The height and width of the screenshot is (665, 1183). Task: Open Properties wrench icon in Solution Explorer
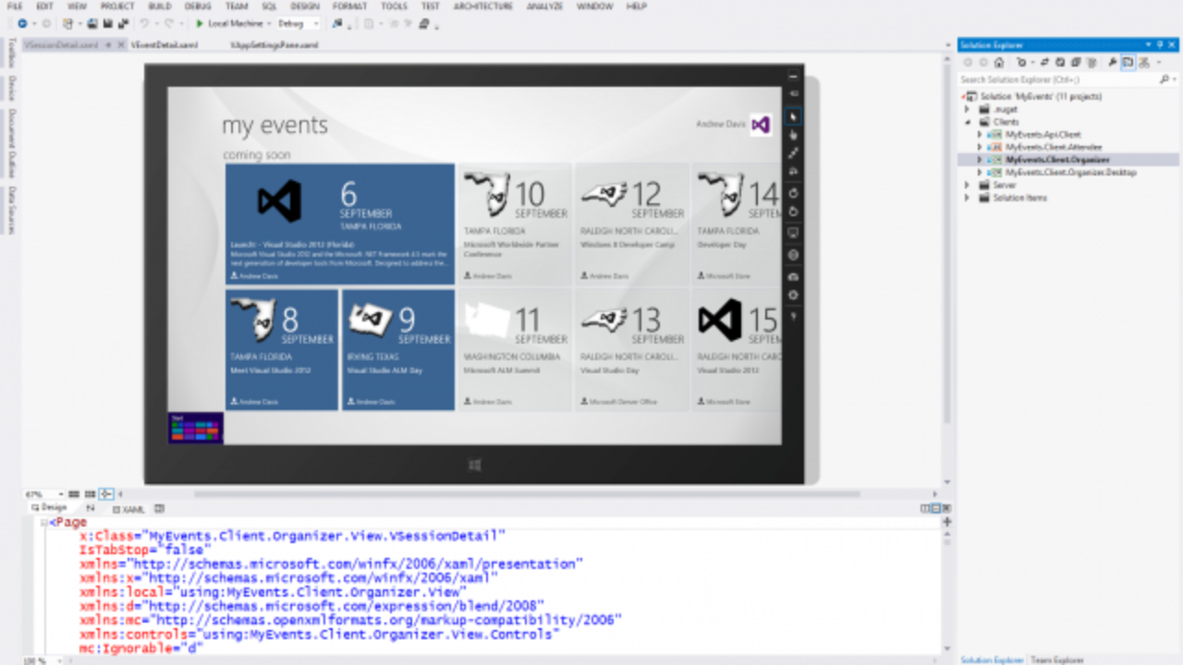coord(1112,63)
